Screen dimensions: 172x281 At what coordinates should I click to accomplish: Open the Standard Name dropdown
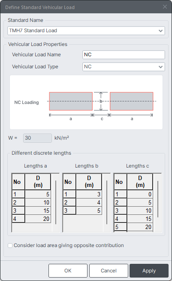point(86,31)
